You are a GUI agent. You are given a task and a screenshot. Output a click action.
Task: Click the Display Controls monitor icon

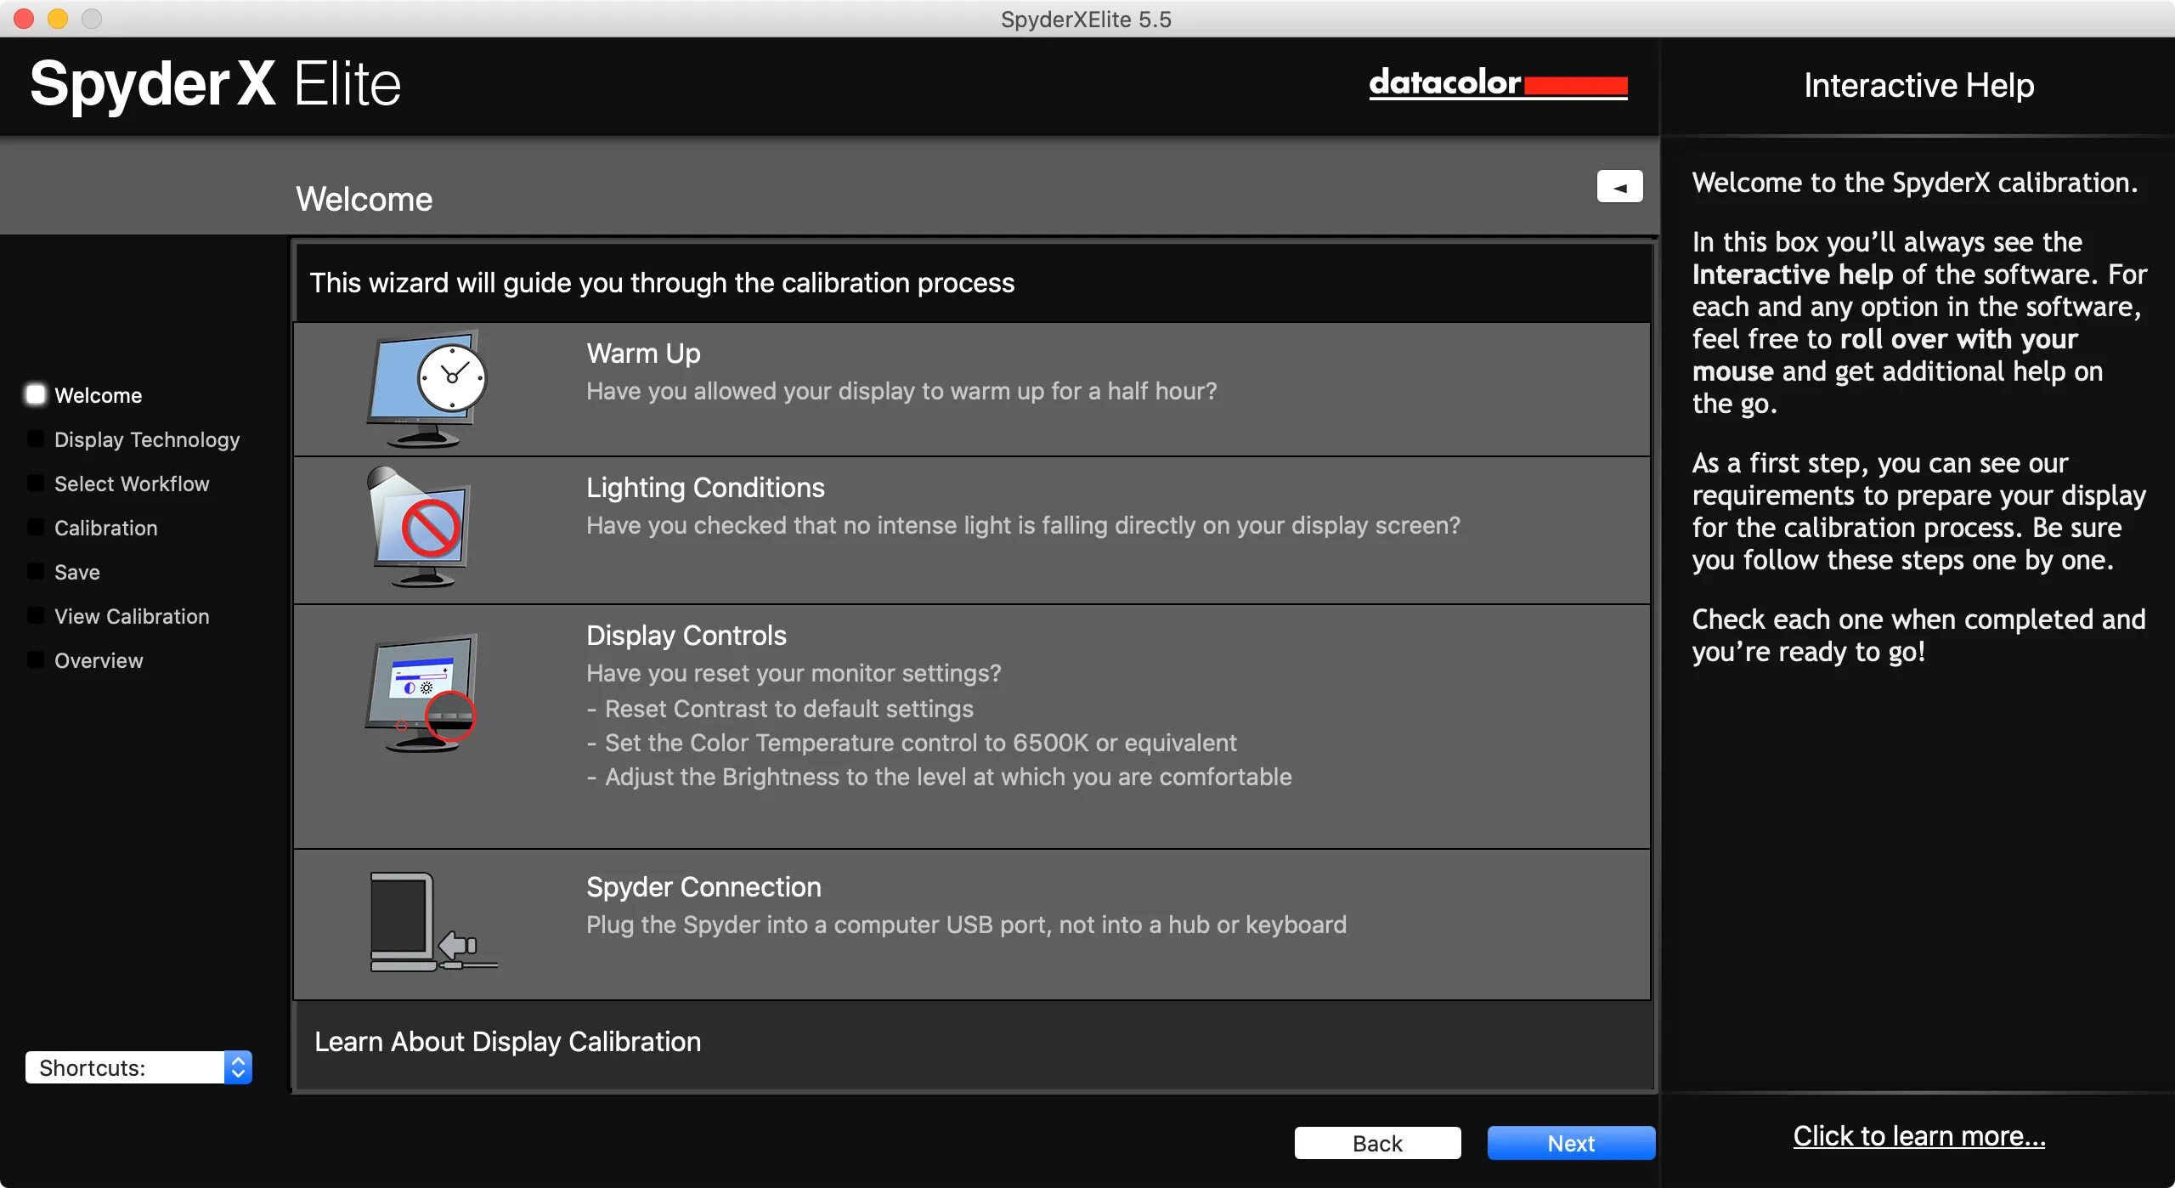click(421, 693)
